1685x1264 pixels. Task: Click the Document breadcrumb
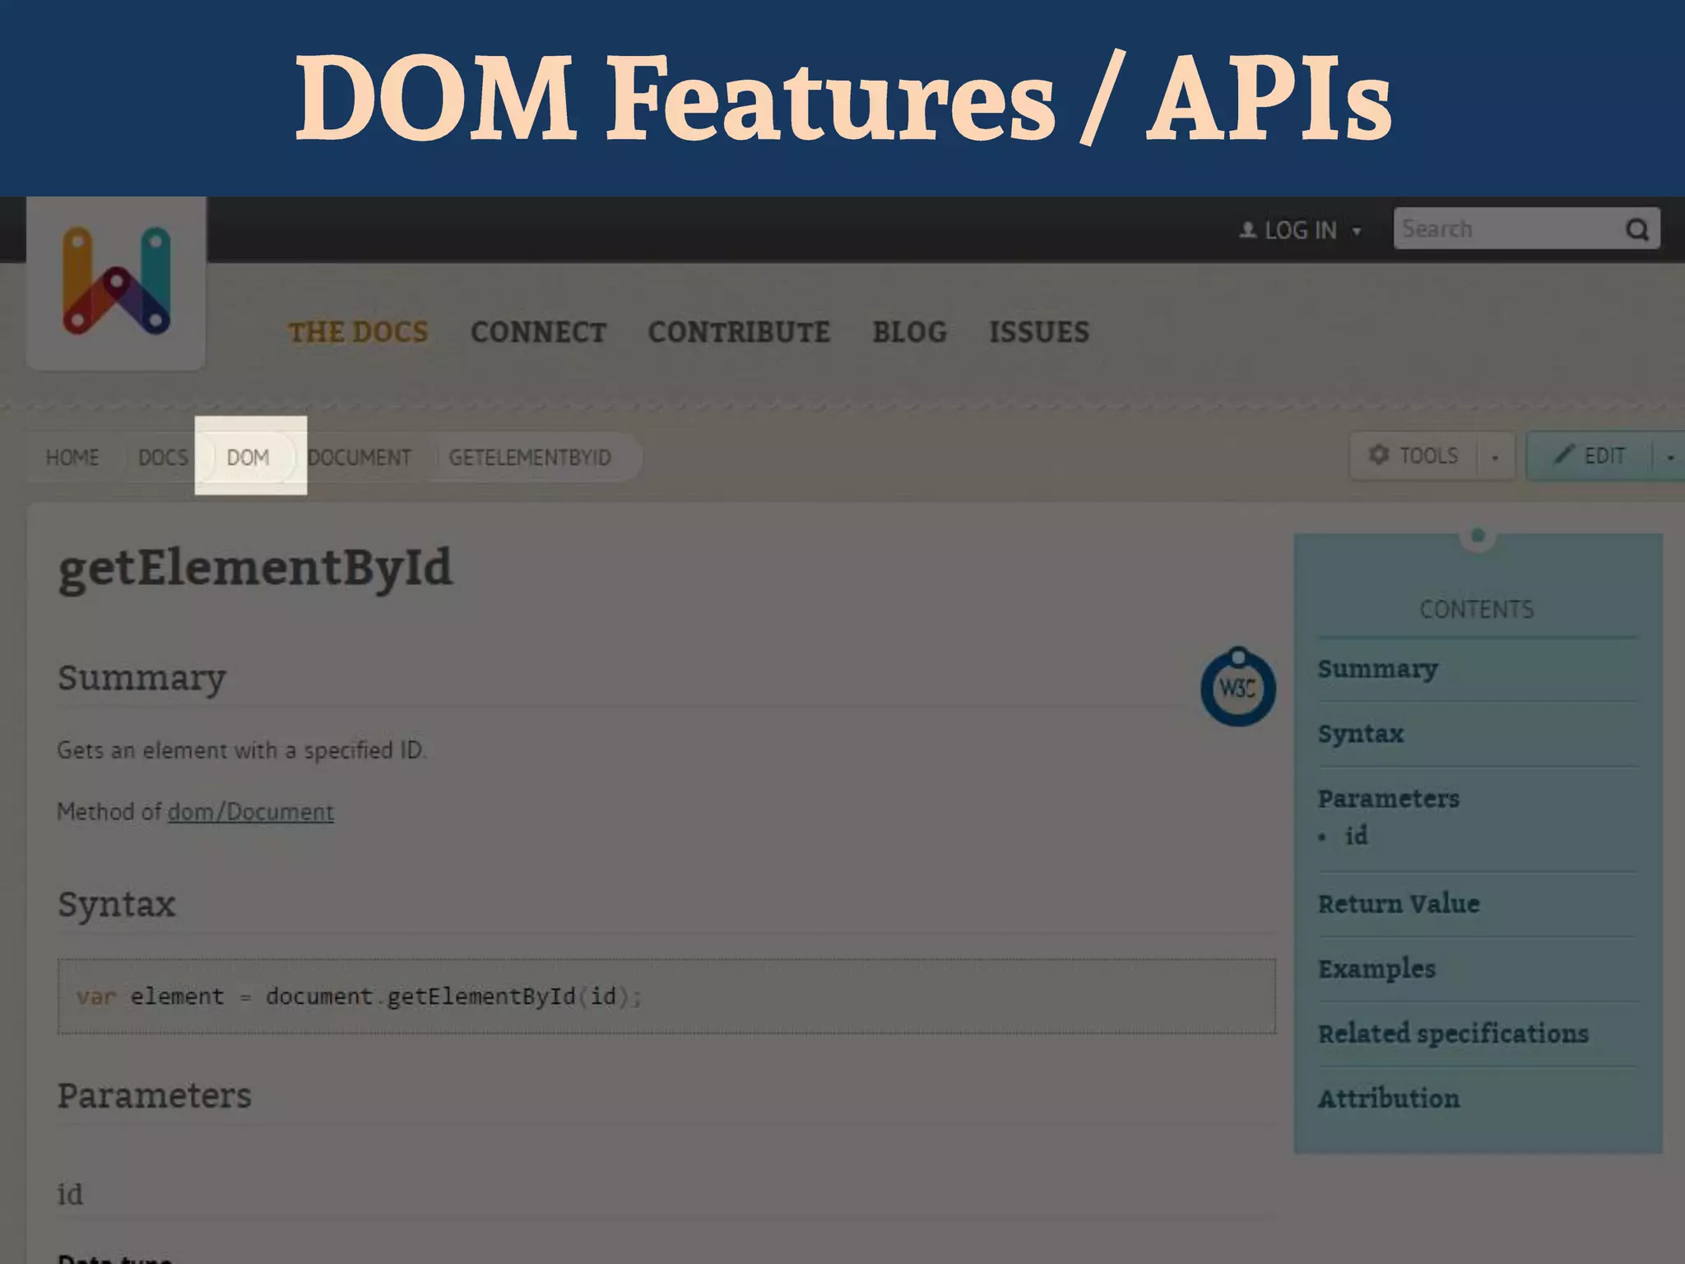tap(360, 458)
